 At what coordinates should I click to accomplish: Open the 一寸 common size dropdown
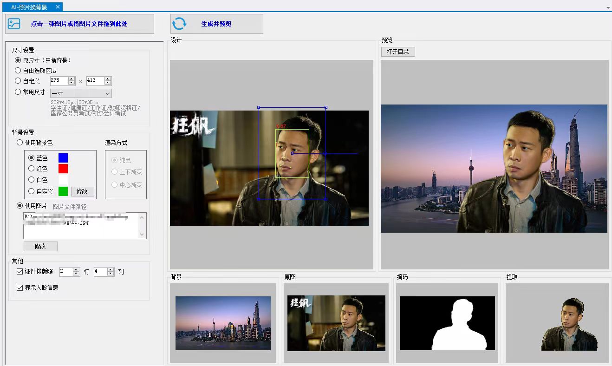click(x=81, y=93)
